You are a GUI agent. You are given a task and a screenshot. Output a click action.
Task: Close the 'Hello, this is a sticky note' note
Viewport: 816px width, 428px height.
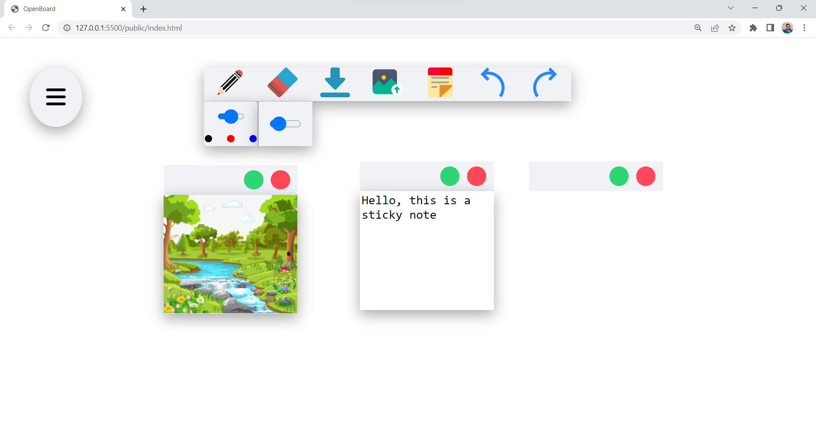pyautogui.click(x=476, y=176)
